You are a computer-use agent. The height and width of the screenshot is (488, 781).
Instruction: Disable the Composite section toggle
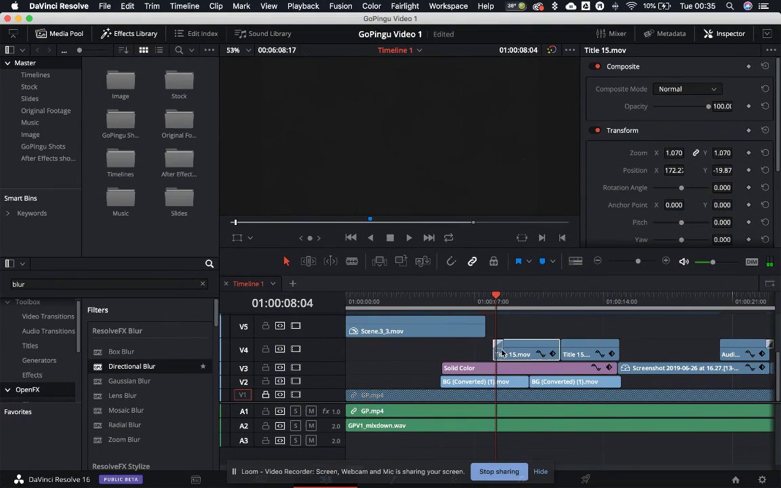point(595,66)
